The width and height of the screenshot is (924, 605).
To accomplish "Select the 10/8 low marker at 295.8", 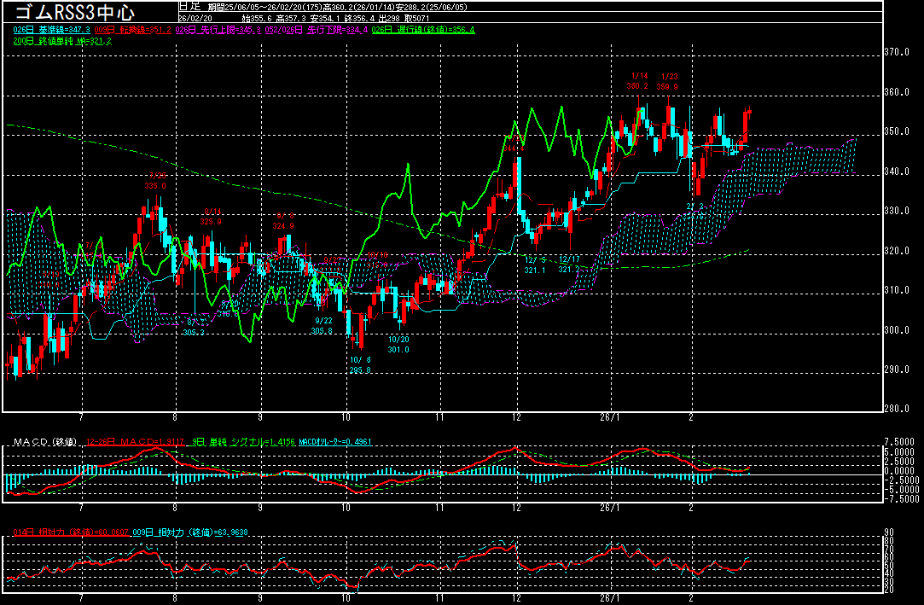I will click(x=361, y=364).
